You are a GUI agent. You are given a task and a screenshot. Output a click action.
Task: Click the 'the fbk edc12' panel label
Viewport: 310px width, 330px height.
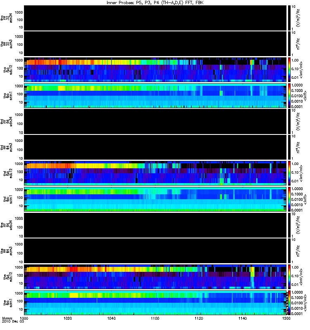8,277
